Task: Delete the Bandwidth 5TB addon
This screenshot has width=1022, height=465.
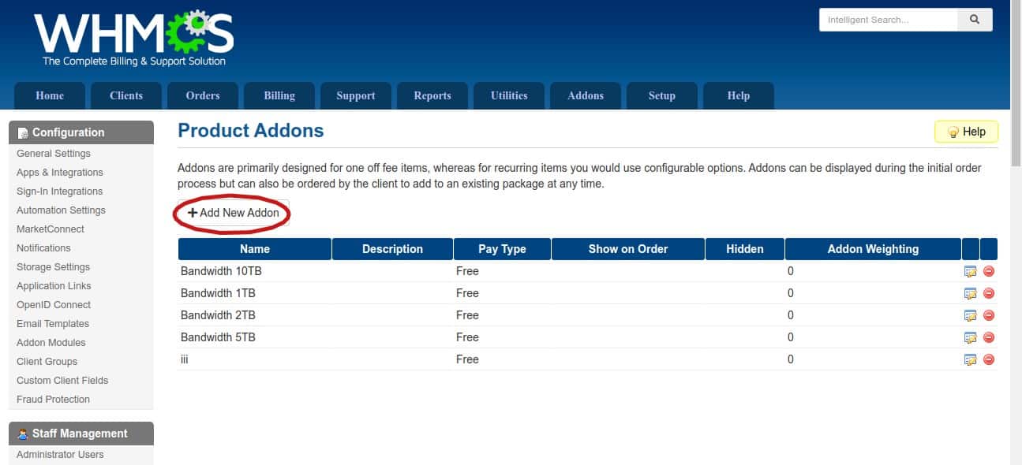Action: pos(989,337)
